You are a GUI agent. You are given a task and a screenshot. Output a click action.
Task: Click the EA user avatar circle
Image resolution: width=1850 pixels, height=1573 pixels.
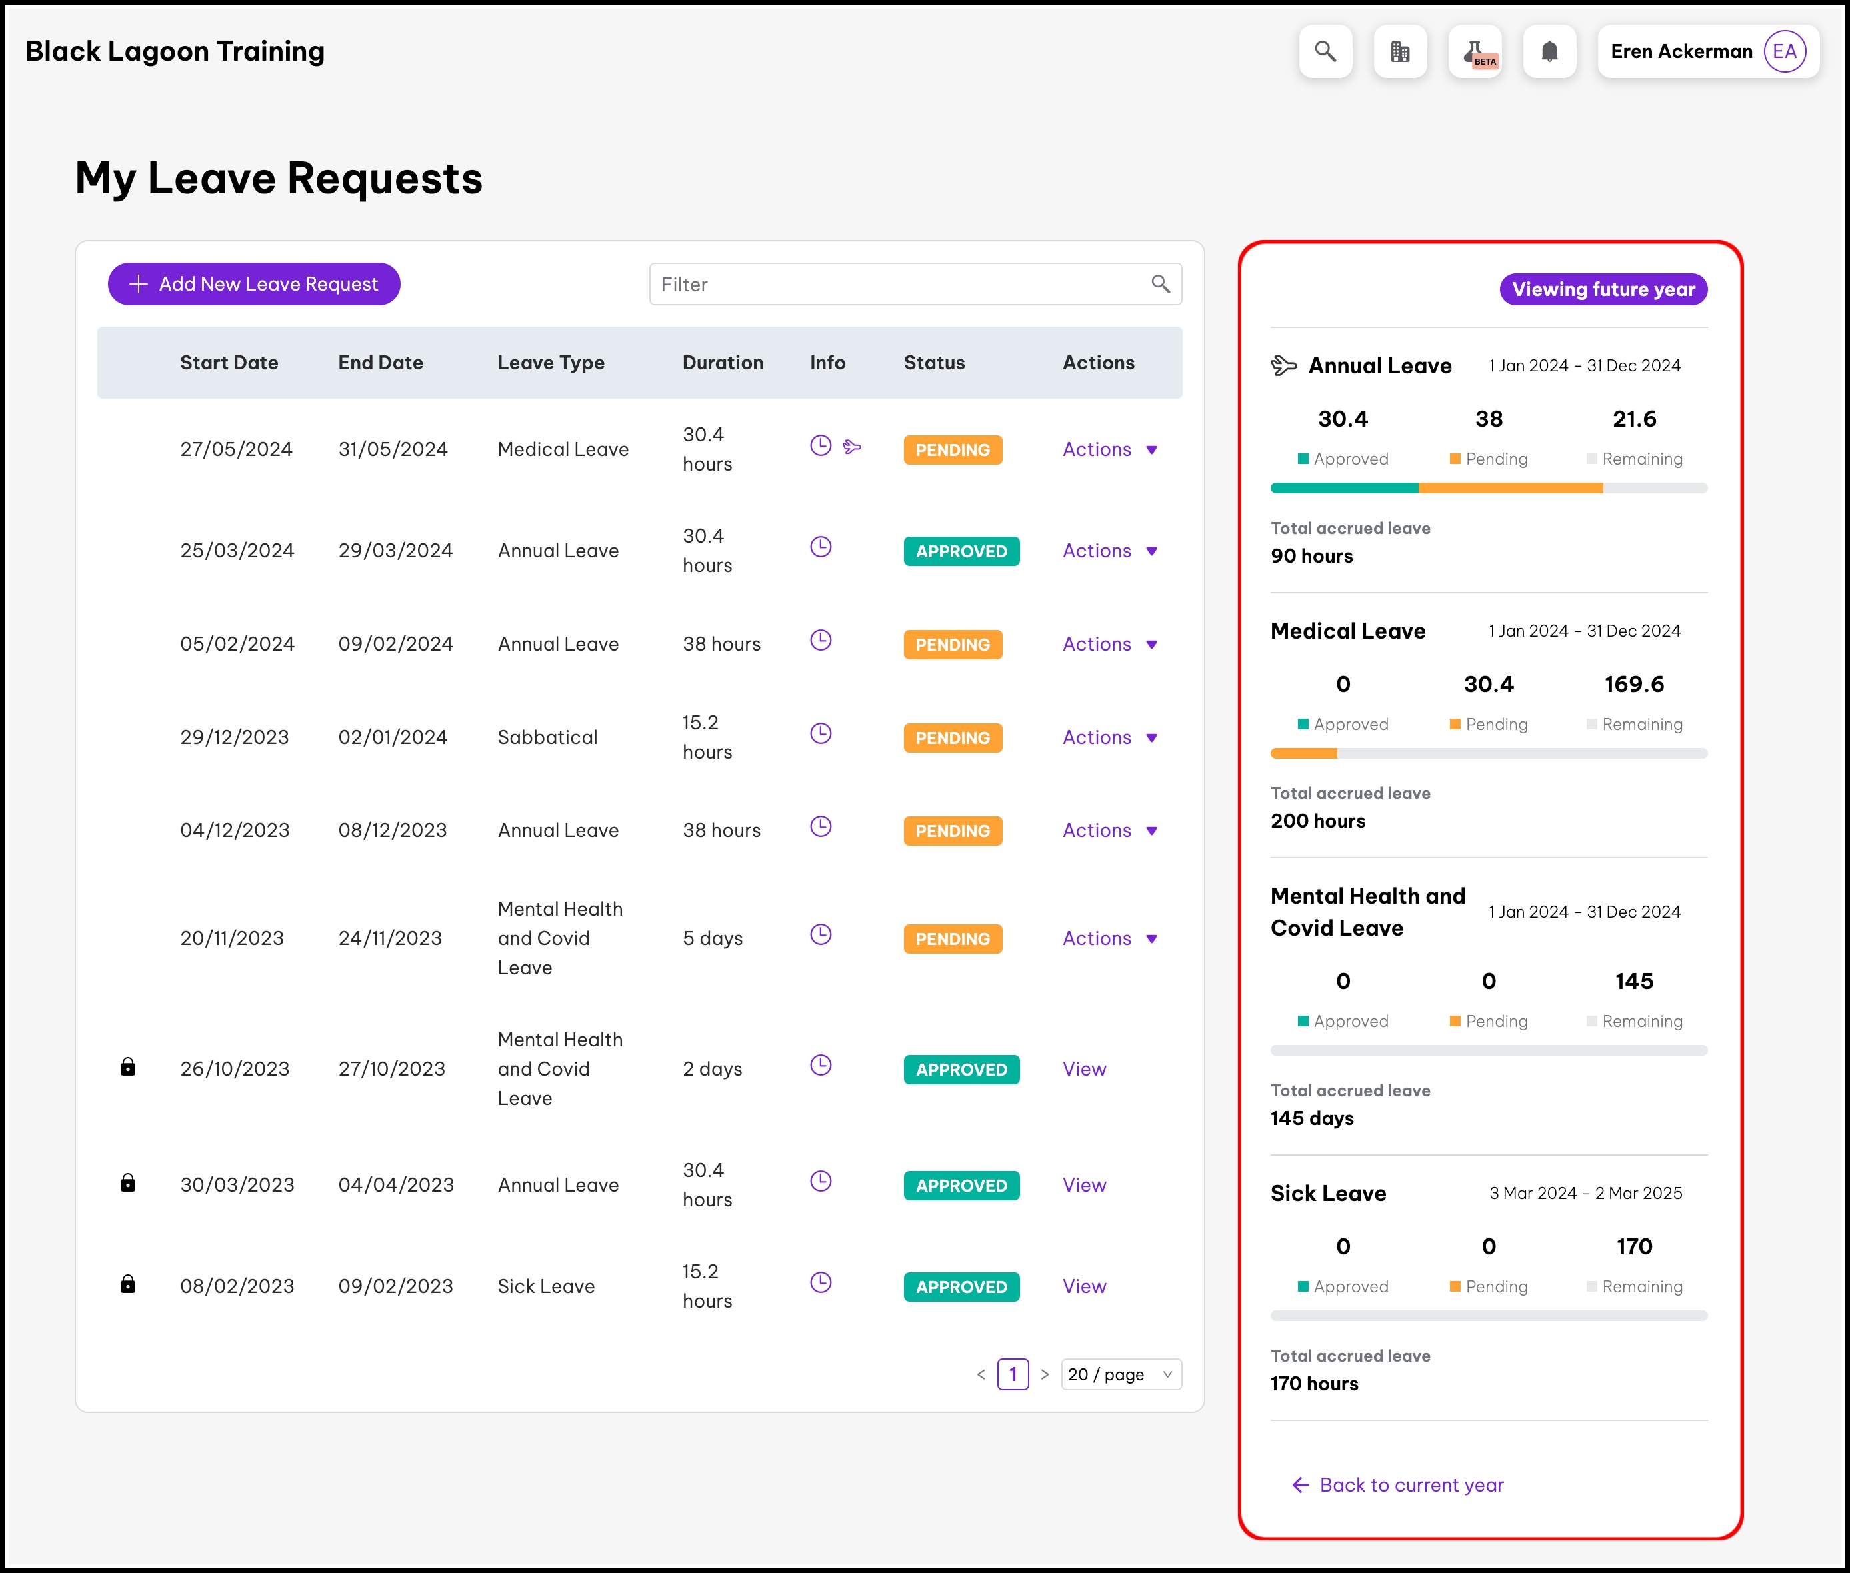(1784, 52)
